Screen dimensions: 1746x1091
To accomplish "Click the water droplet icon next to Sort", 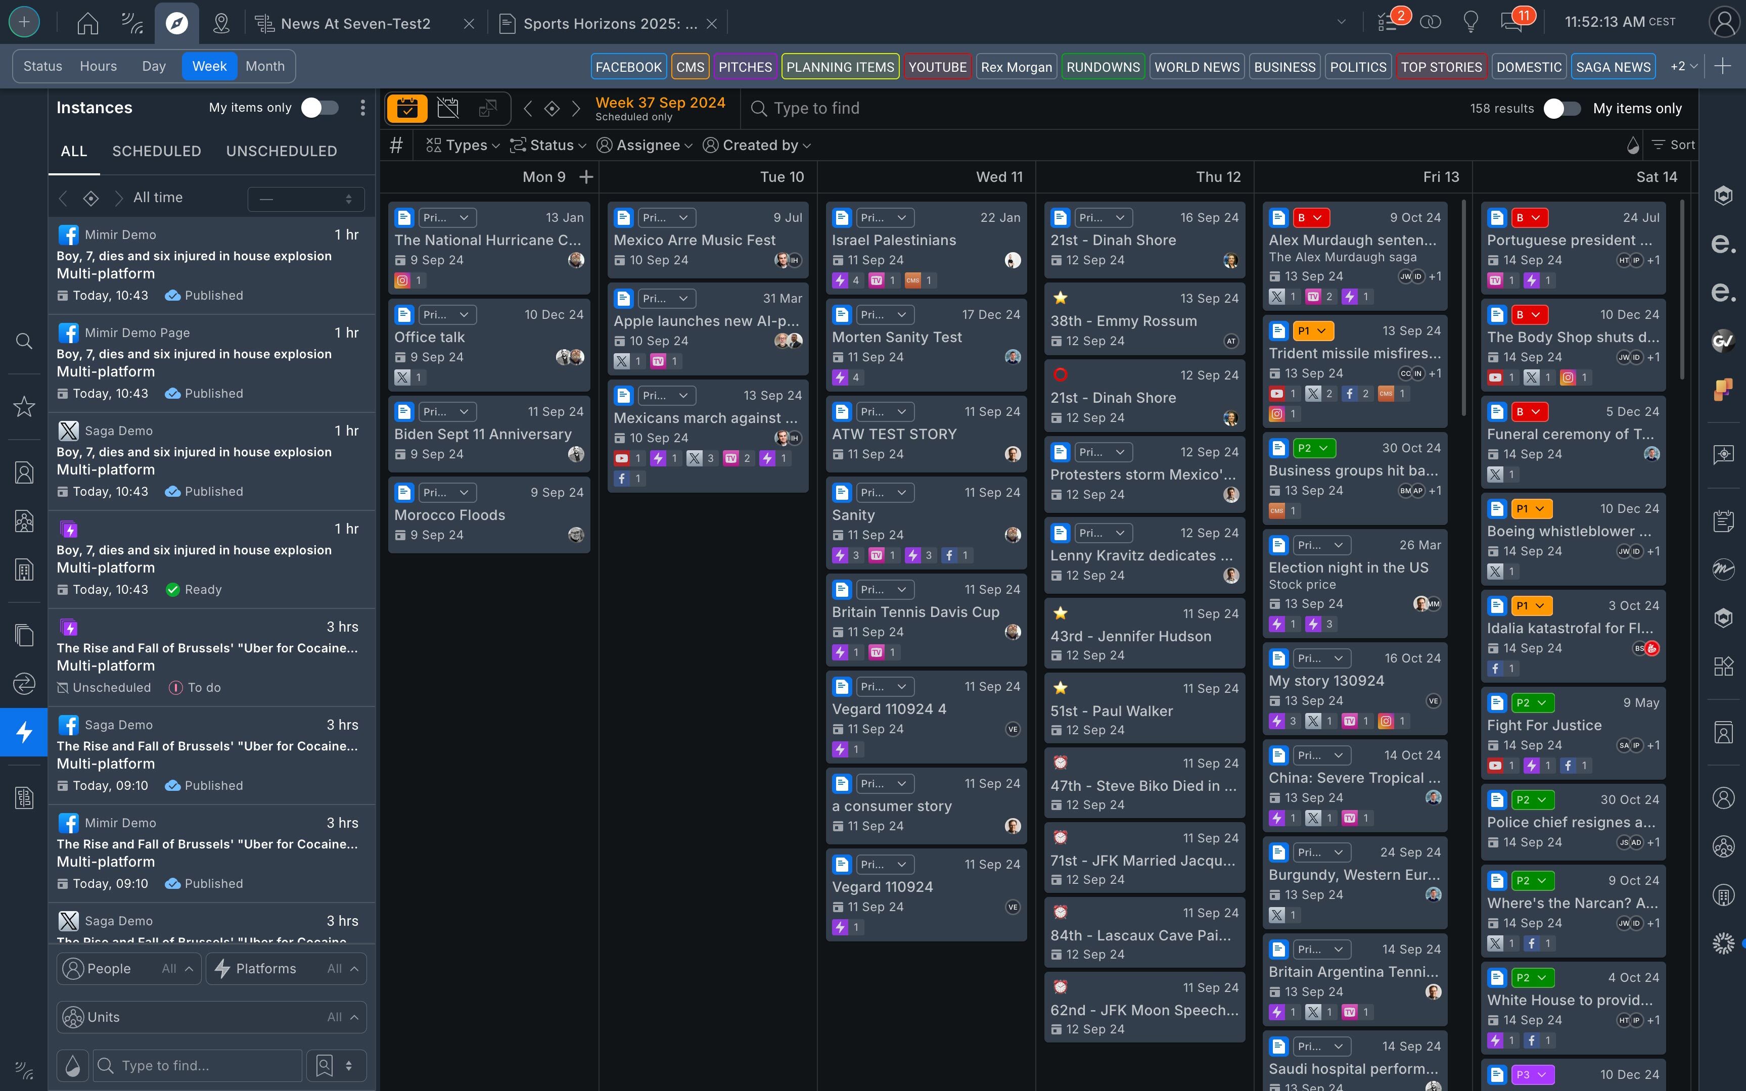I will tap(1633, 145).
